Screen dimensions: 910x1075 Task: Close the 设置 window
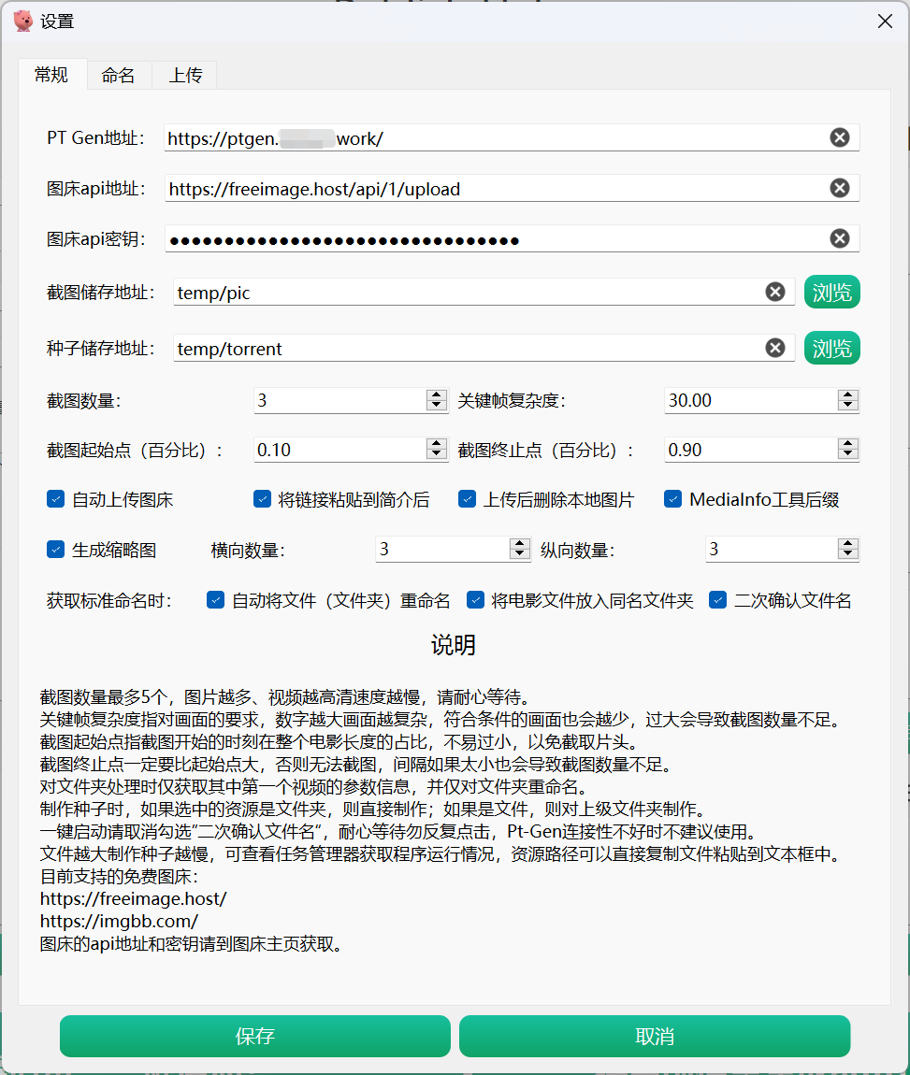(x=885, y=21)
